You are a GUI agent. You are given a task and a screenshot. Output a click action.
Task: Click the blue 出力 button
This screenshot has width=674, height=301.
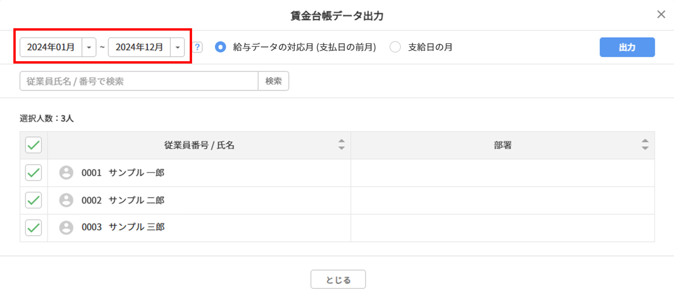tap(627, 47)
